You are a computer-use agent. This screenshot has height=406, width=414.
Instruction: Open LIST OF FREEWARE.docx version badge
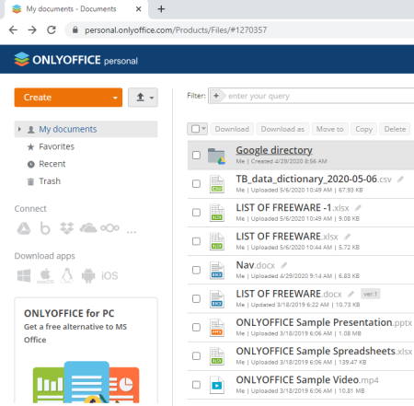[x=371, y=294]
